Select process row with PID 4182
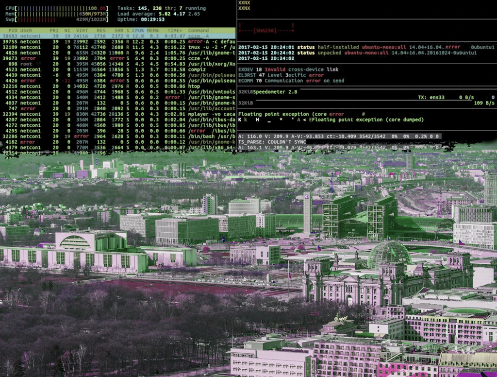The height and width of the screenshot is (377, 497). pos(117,142)
